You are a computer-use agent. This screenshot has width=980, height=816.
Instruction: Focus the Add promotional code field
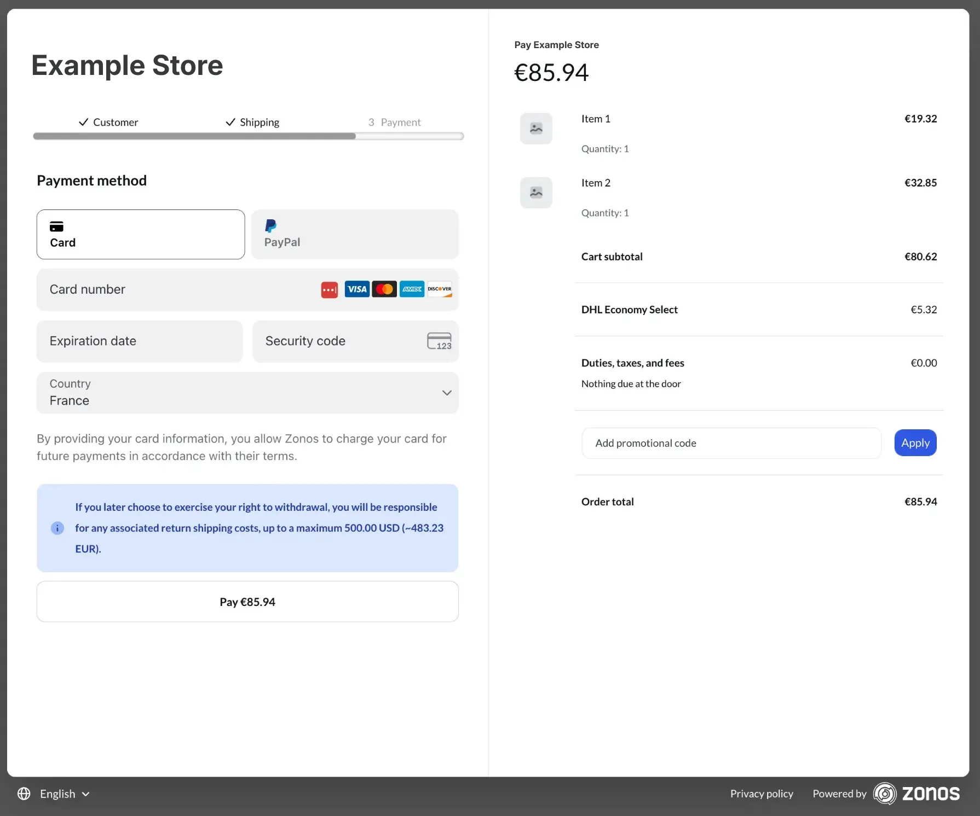[731, 443]
